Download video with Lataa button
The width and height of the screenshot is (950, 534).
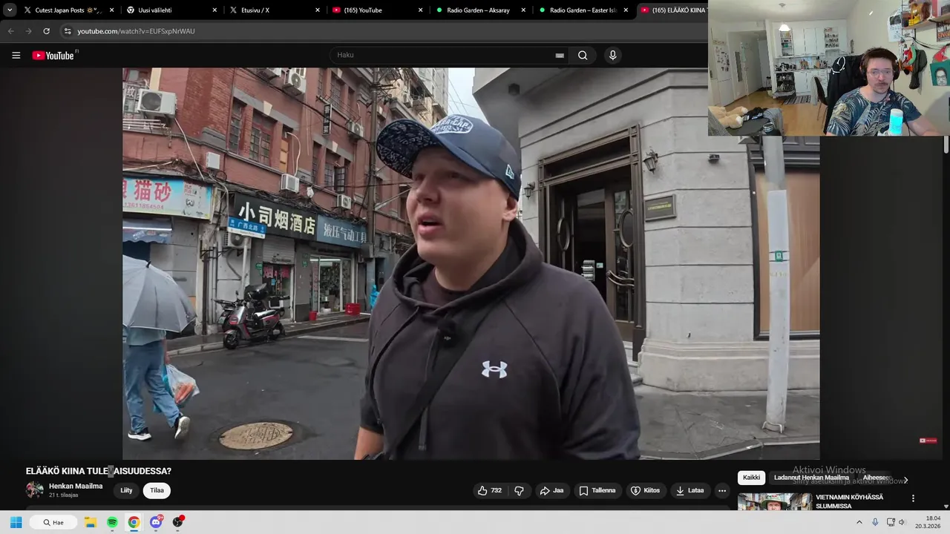pyautogui.click(x=689, y=490)
